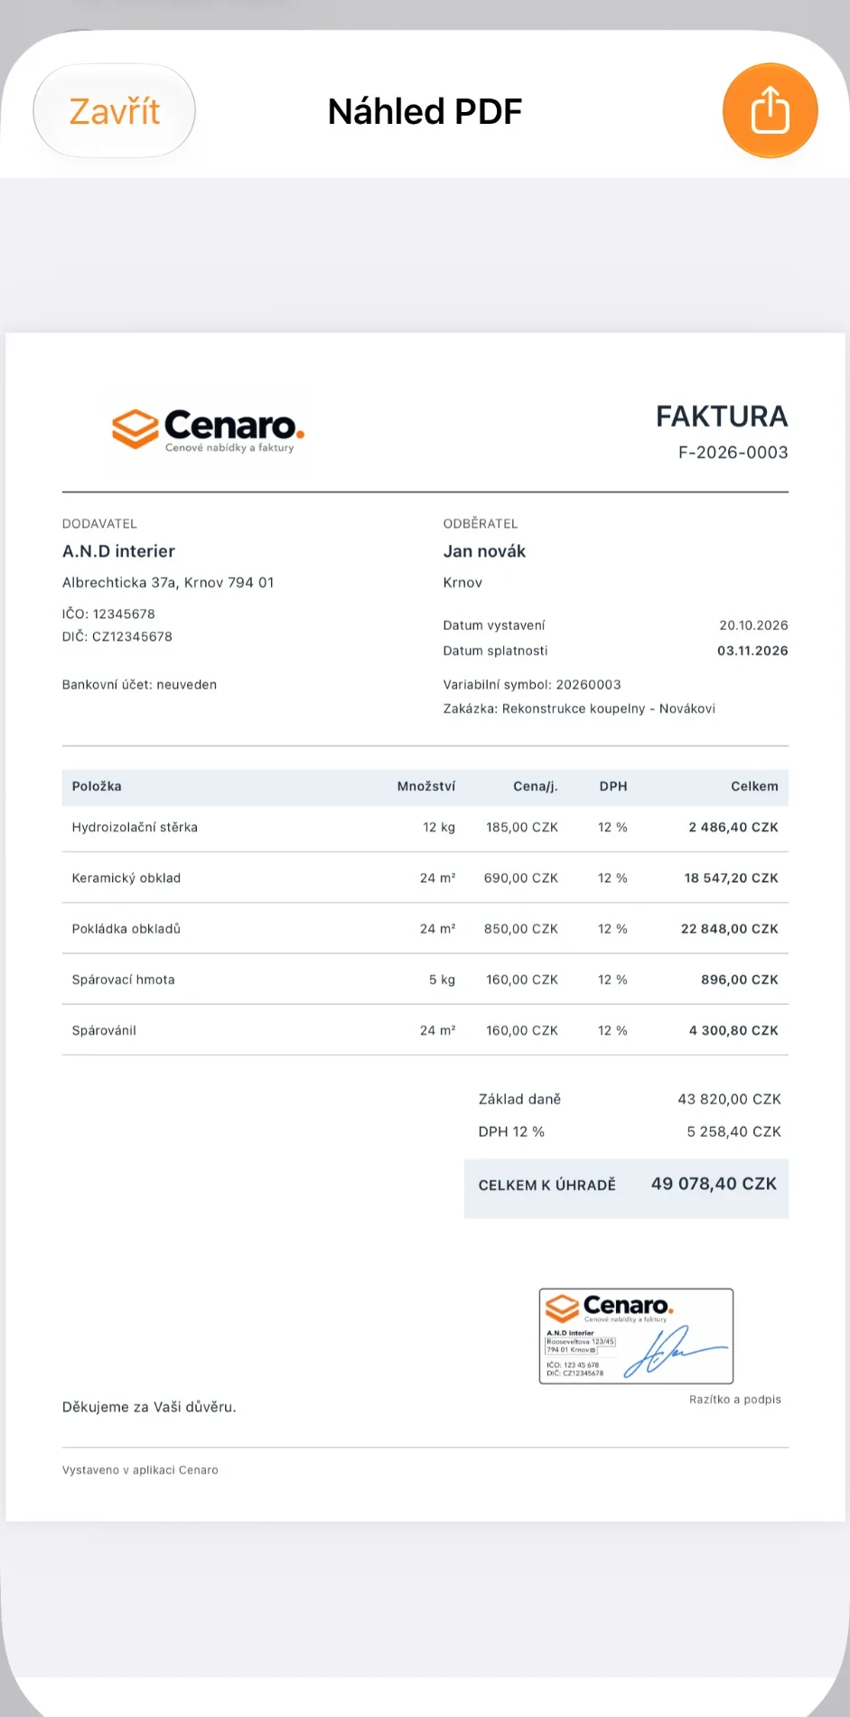Click Vystaveno v aplikaci Cenaro footer
Screen dimensions: 850x1717
tap(140, 1470)
